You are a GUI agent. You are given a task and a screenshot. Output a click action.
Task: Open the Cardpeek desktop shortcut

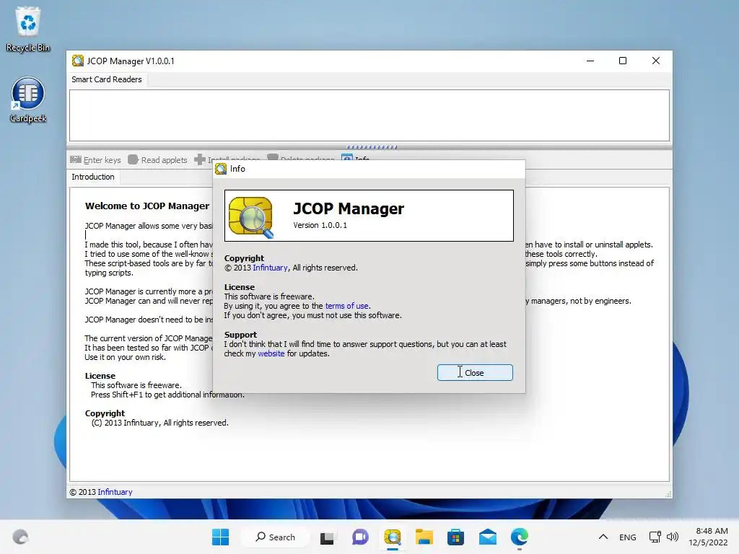pos(28,100)
